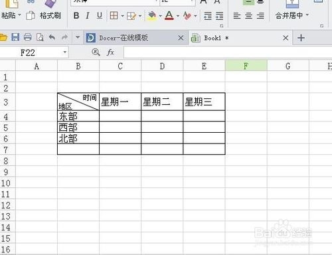Click the magnifier icon in formula bar
332x255 pixels.
[96, 52]
